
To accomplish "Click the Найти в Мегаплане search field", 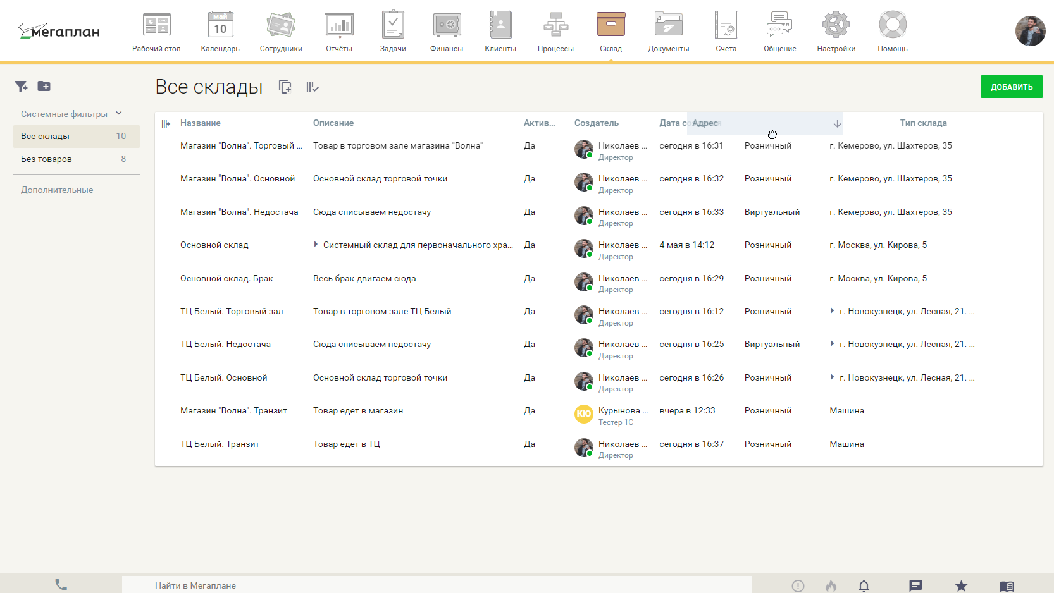I will (x=380, y=585).
